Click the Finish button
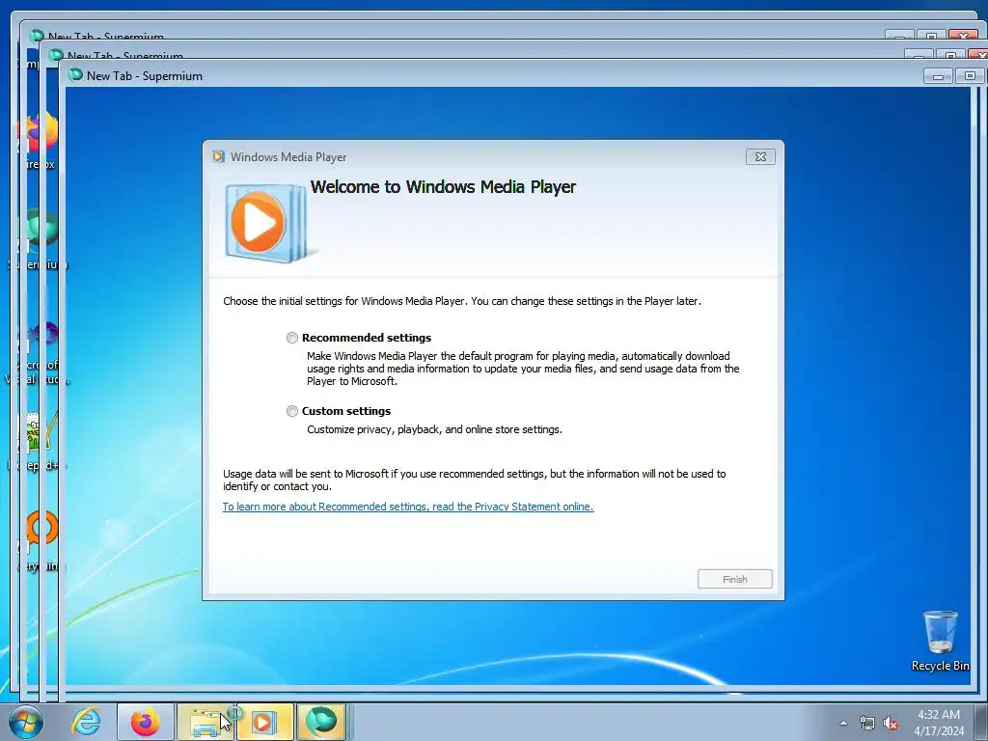The image size is (988, 741). point(734,579)
